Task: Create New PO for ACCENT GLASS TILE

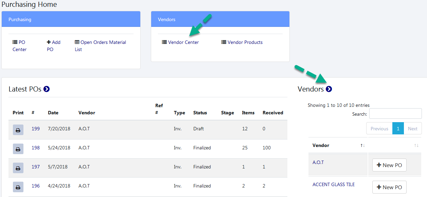Action: click(x=389, y=187)
